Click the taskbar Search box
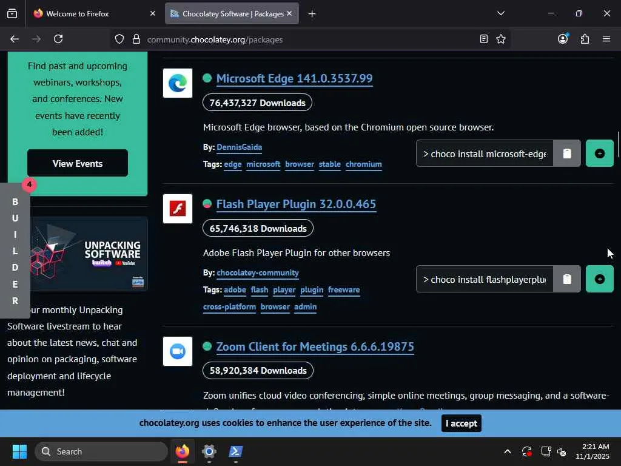 coord(101,451)
